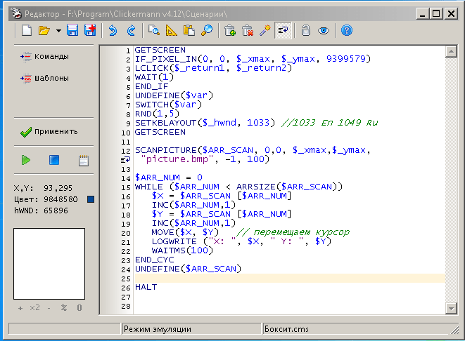465x341 pixels.
Task: Toggle the eye visibility icon
Action: coord(324,30)
